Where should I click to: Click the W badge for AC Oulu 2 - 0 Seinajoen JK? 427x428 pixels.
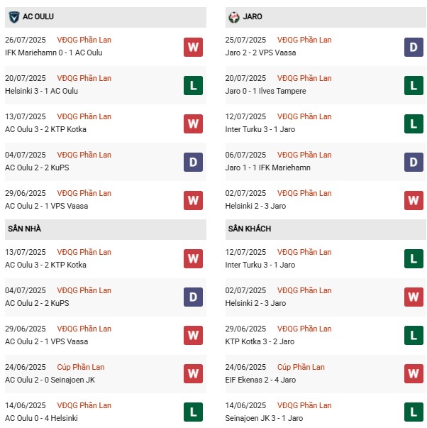tap(193, 374)
